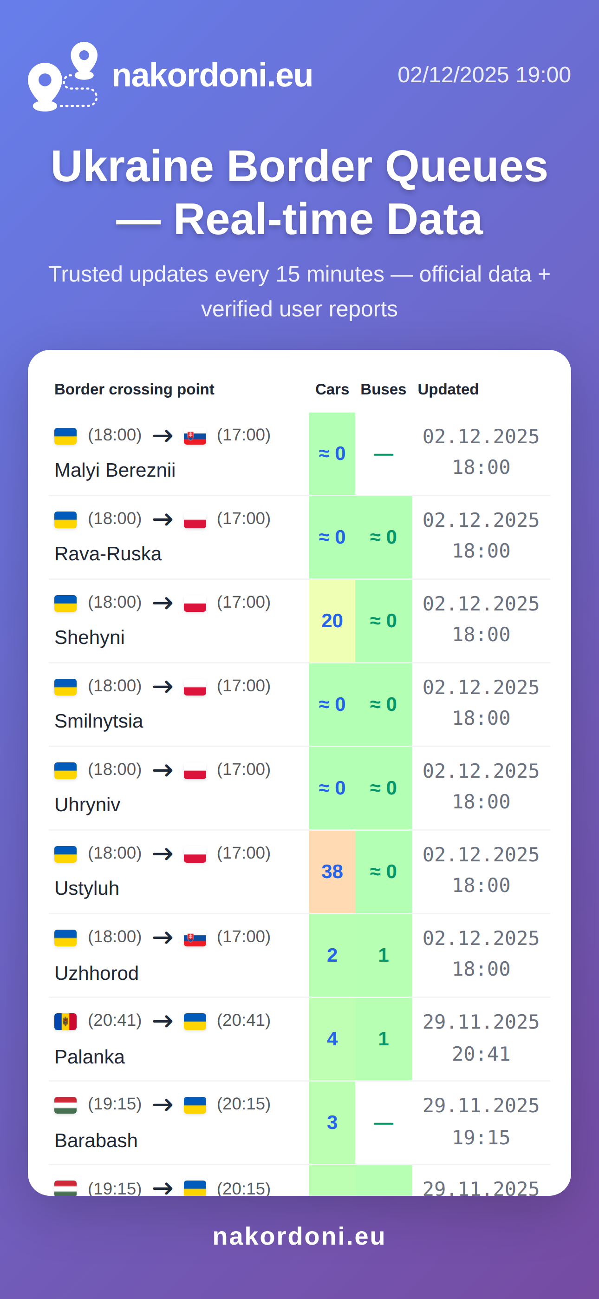This screenshot has width=599, height=1299.
Task: Click the Slovakia flag in Uzhhorod row
Action: pos(195,938)
